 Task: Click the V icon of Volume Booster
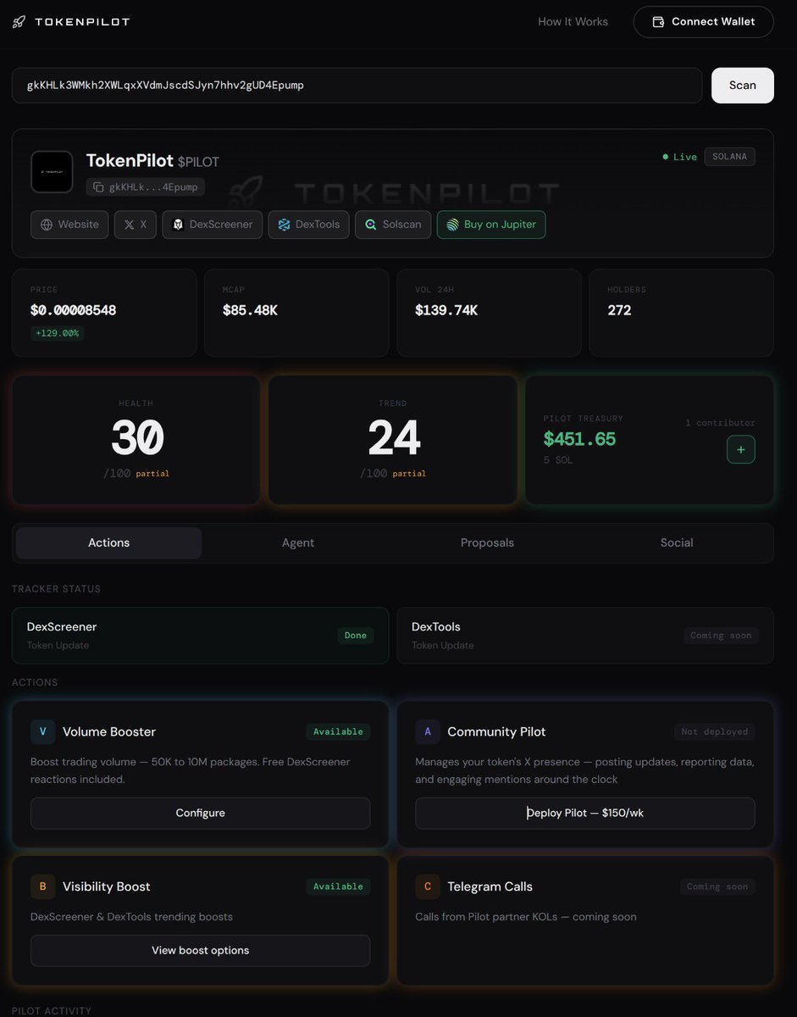click(x=43, y=732)
